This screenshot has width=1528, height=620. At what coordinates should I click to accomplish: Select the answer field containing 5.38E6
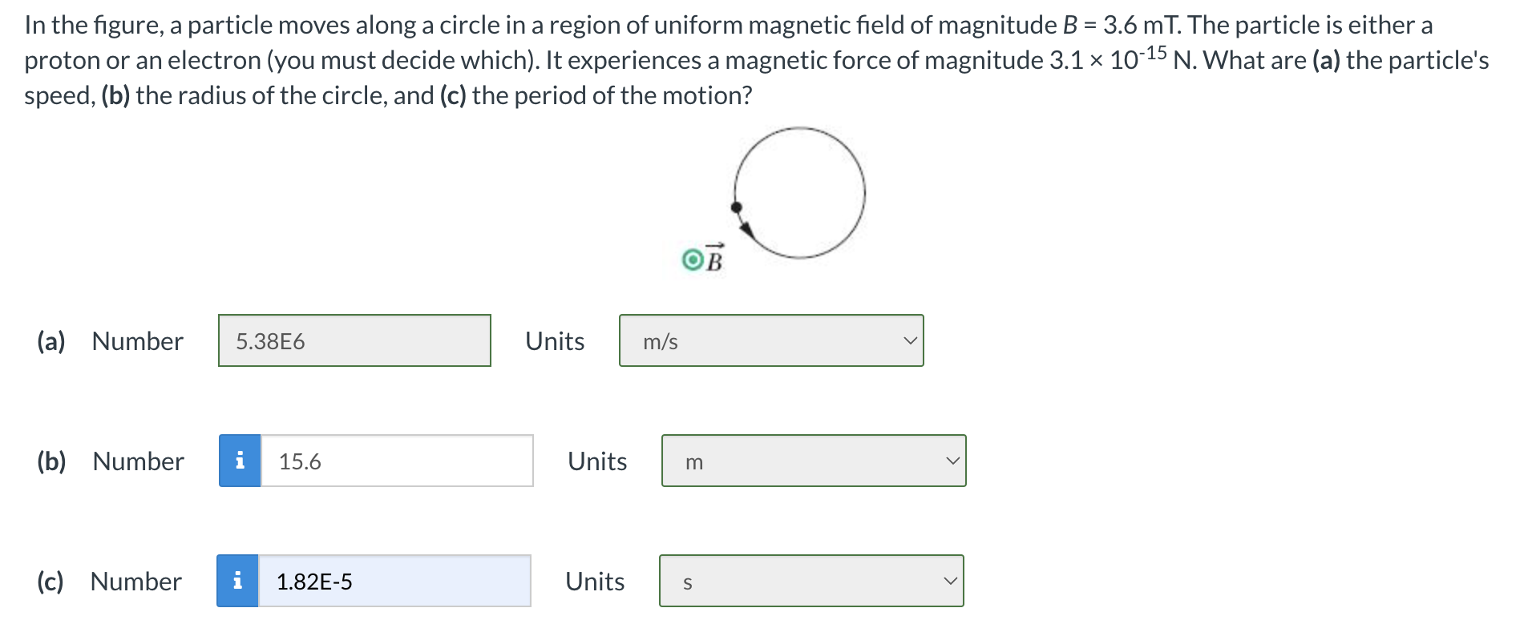354,340
